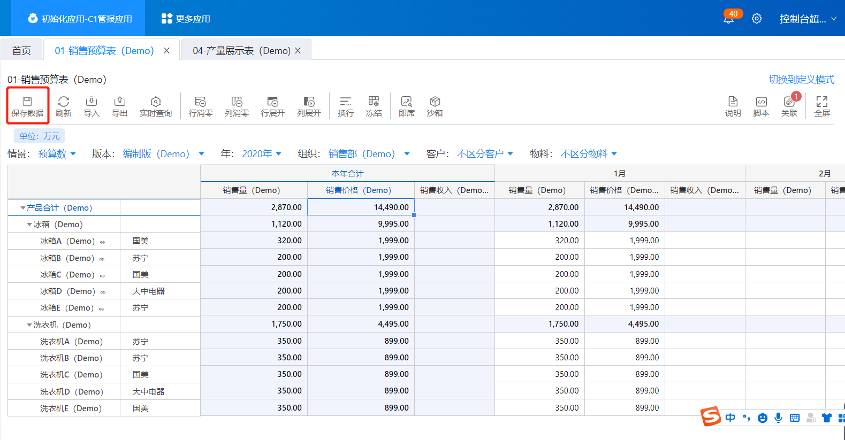Click the notification bell with 40 badge
845x440 pixels.
728,19
